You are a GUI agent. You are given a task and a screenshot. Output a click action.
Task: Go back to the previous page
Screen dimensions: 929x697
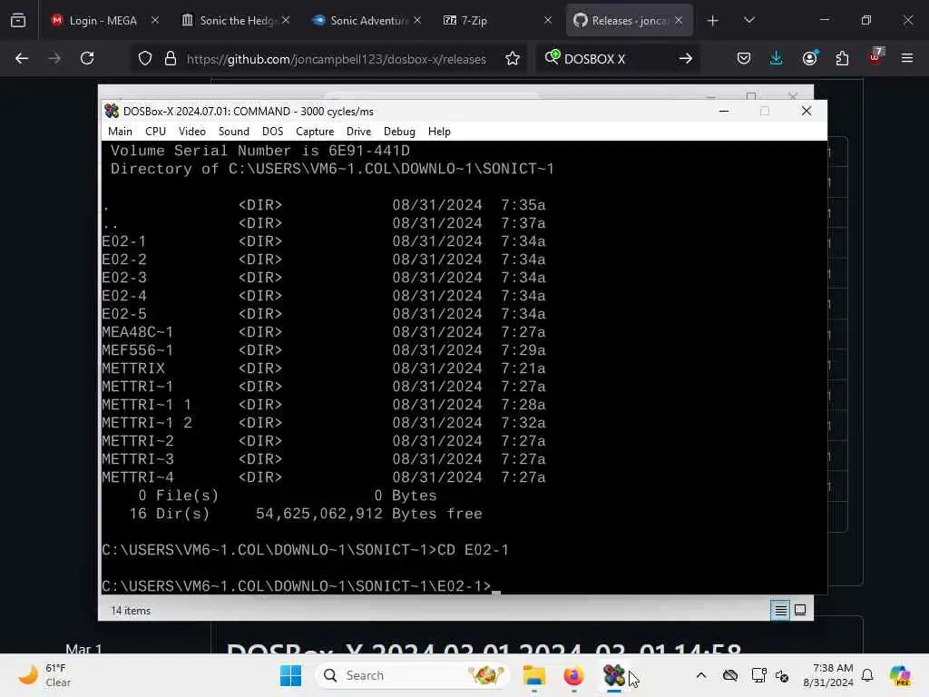[x=22, y=58]
